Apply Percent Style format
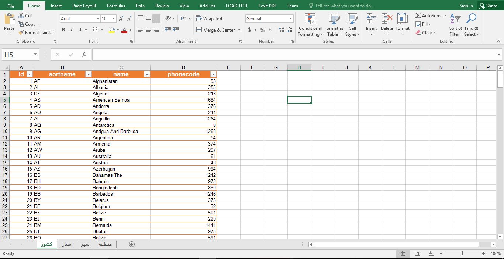The height and width of the screenshot is (259, 504). [262, 30]
